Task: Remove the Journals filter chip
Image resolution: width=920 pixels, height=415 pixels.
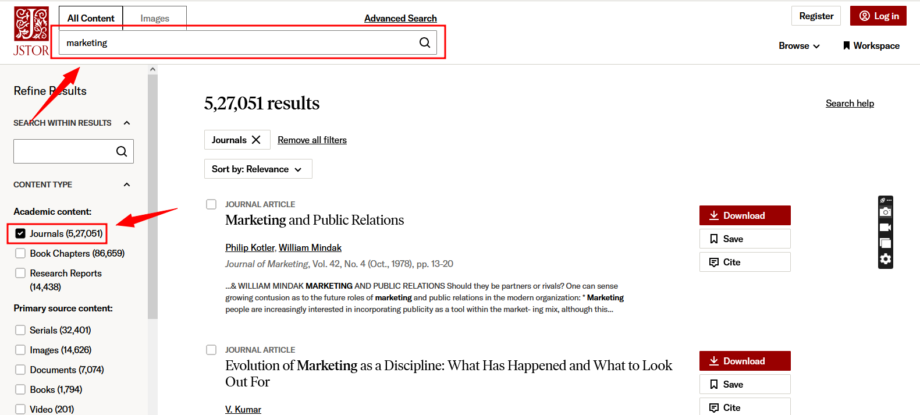Action: [256, 140]
